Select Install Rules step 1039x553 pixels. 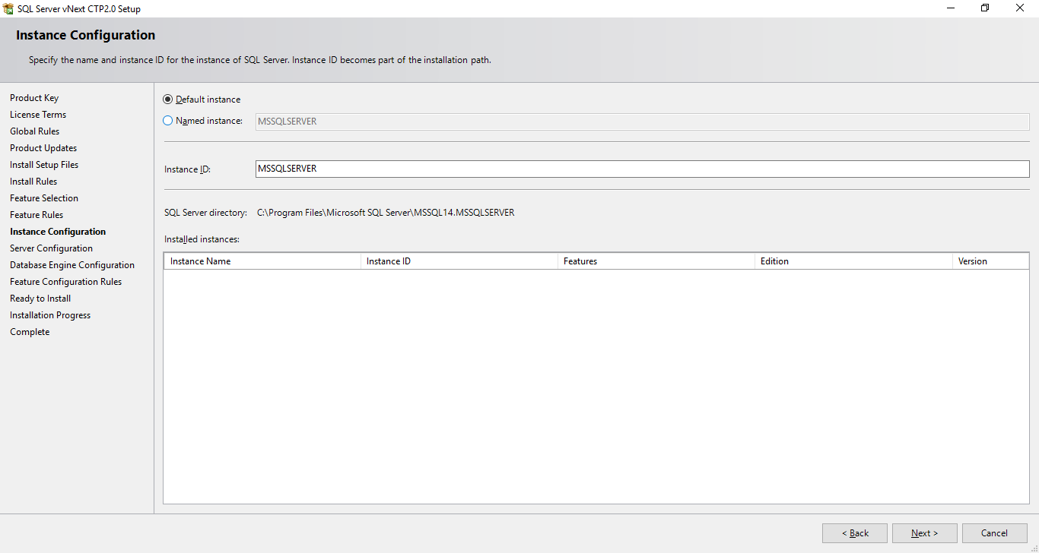[33, 182]
